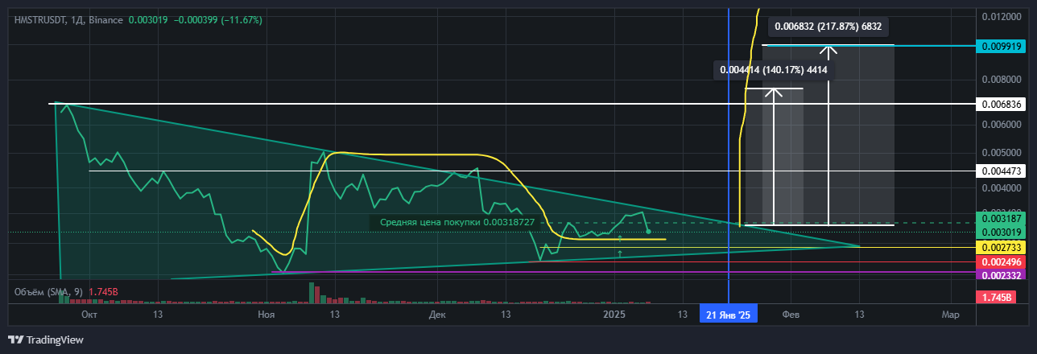
Task: Click the blue 21 Янв '25 date label
Action: pos(729,315)
